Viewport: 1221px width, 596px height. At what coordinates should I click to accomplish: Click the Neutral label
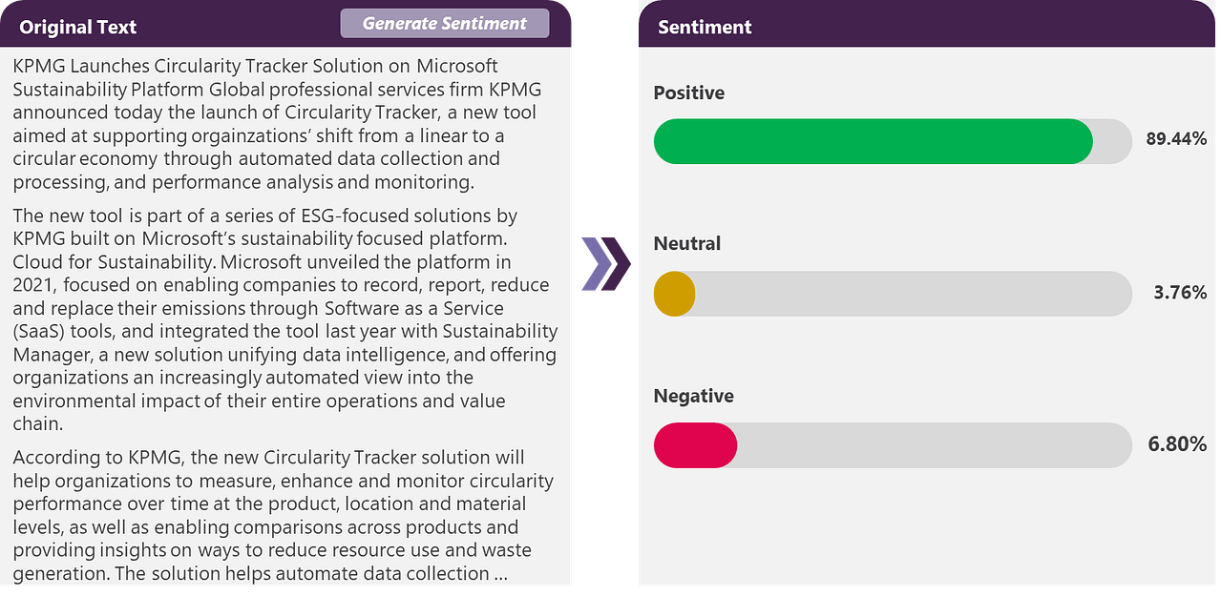point(687,243)
